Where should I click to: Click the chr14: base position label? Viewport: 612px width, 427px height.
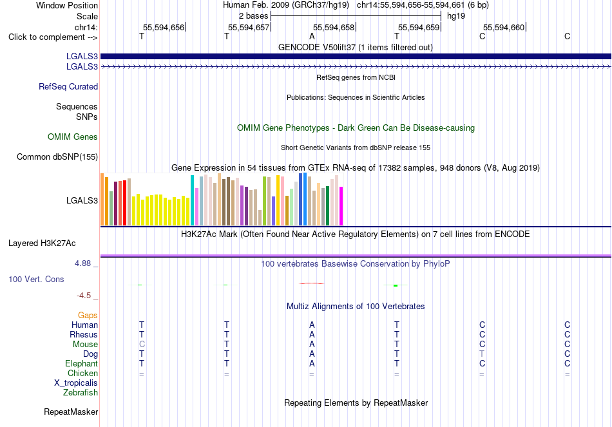click(86, 27)
